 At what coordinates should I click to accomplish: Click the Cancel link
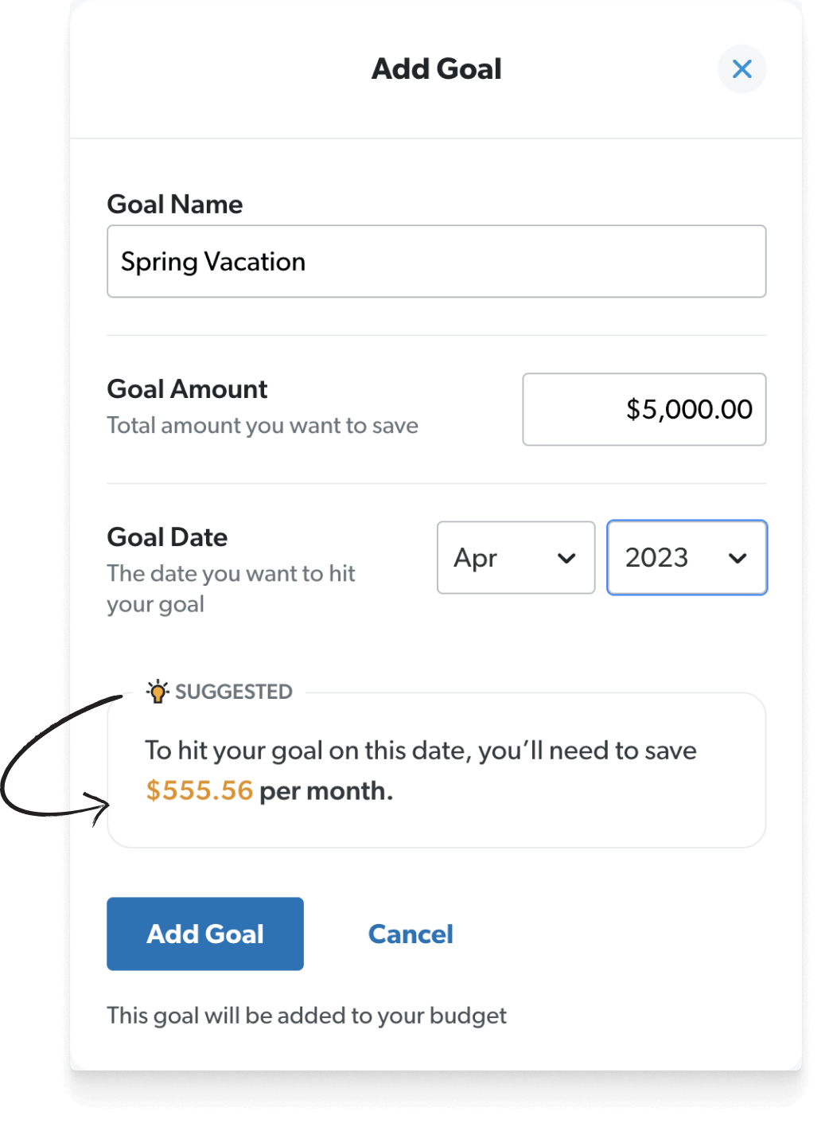pos(411,934)
